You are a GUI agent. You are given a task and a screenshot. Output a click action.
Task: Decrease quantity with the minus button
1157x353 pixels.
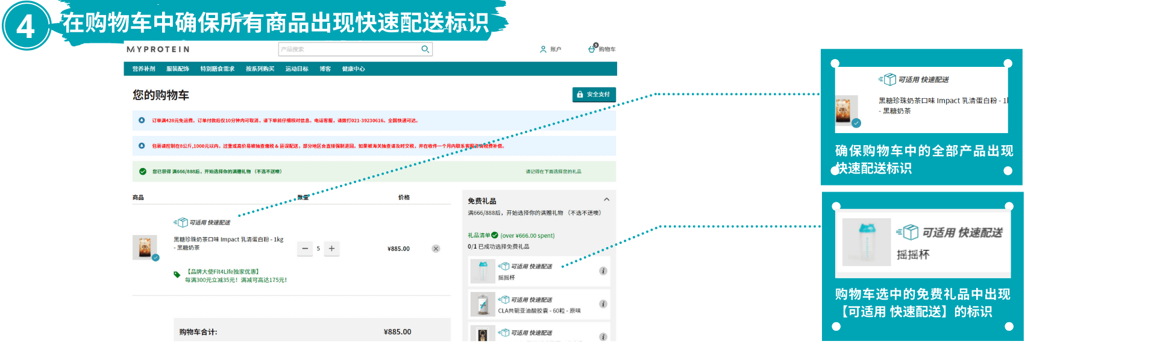coord(305,248)
